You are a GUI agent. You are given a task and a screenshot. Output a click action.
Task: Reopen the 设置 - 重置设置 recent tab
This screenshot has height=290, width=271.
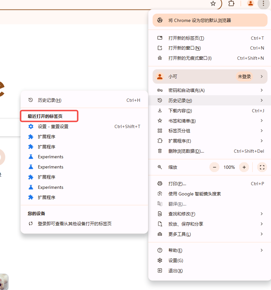point(84,126)
